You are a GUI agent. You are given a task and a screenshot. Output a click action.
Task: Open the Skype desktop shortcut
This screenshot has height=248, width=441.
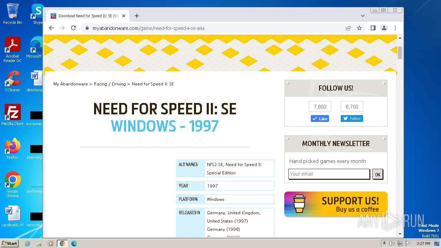coord(37,14)
